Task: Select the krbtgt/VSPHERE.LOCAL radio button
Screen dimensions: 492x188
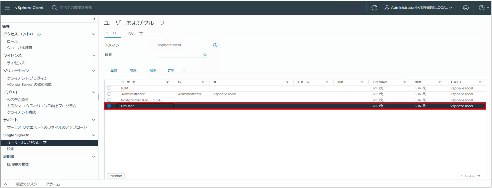Action: [x=109, y=100]
